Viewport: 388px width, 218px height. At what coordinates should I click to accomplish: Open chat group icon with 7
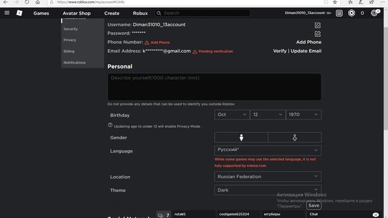163,215
